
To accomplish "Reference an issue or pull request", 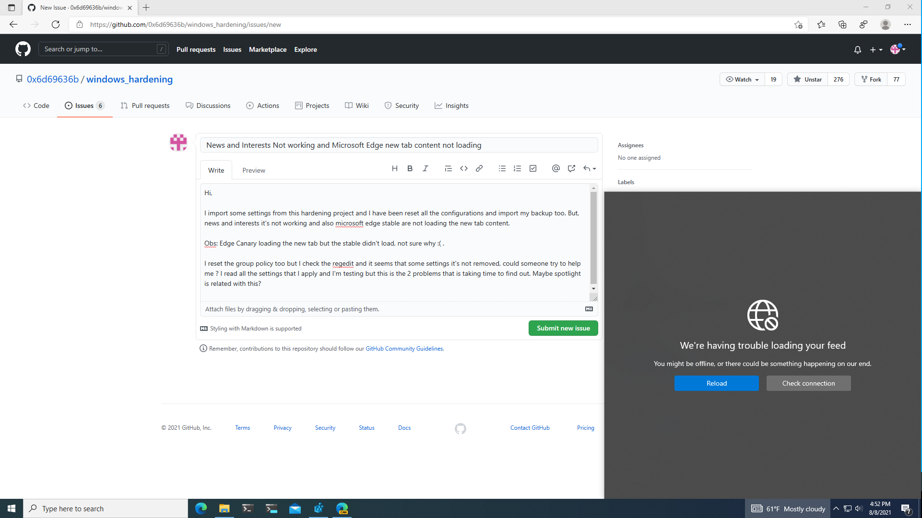I will click(571, 168).
